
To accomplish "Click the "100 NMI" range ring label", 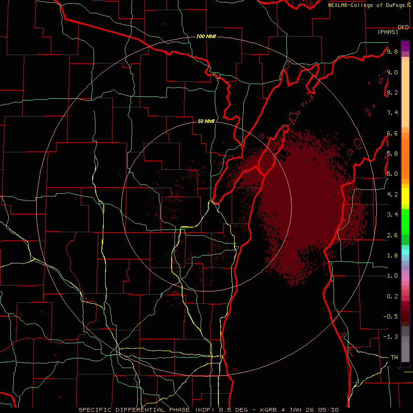I will pos(206,36).
